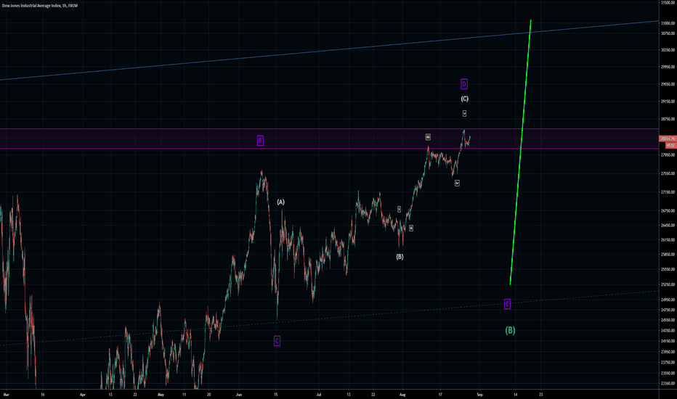The width and height of the screenshot is (677, 399).
Task: Click the 29150.00 price axis label
Action: tap(668, 102)
